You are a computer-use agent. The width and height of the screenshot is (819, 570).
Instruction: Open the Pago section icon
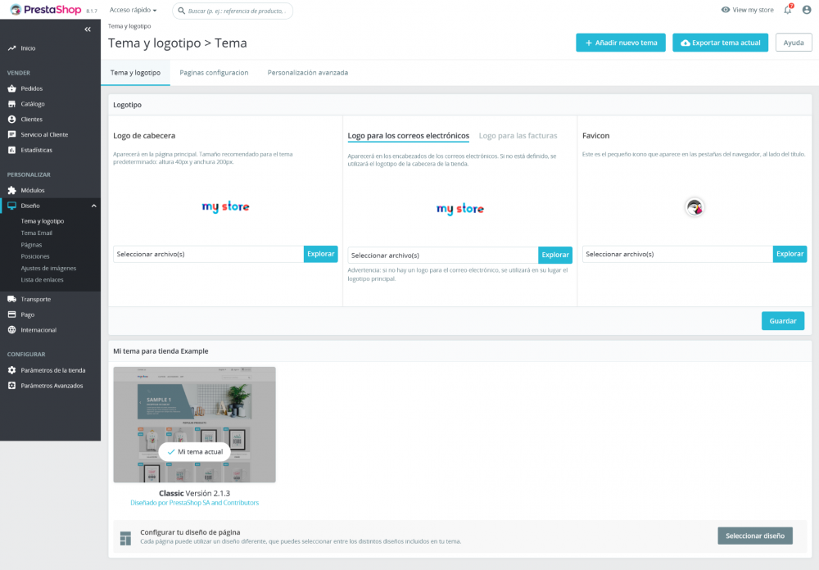pyautogui.click(x=12, y=314)
